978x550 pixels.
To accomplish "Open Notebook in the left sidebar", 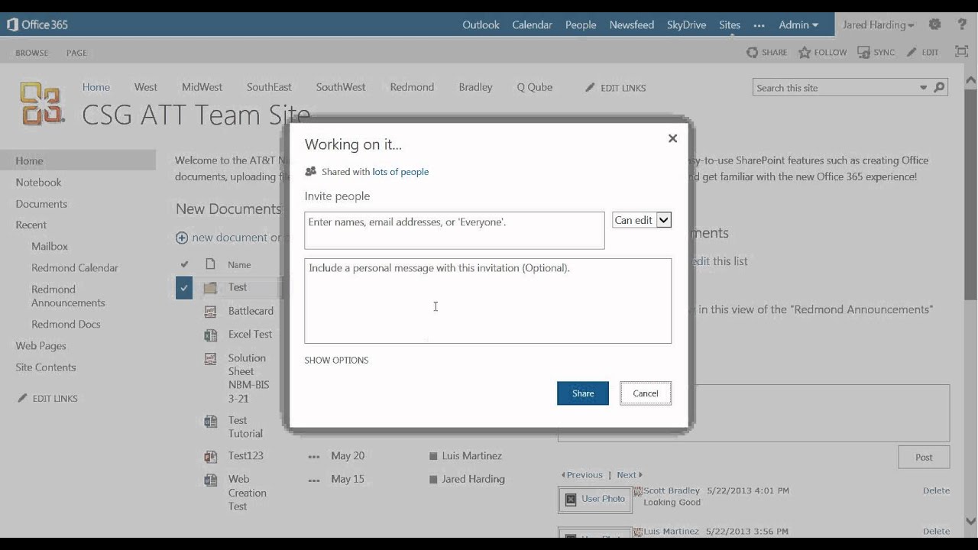I will pyautogui.click(x=38, y=182).
